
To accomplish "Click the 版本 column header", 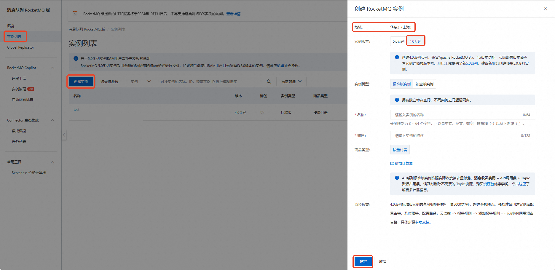I will [x=238, y=96].
